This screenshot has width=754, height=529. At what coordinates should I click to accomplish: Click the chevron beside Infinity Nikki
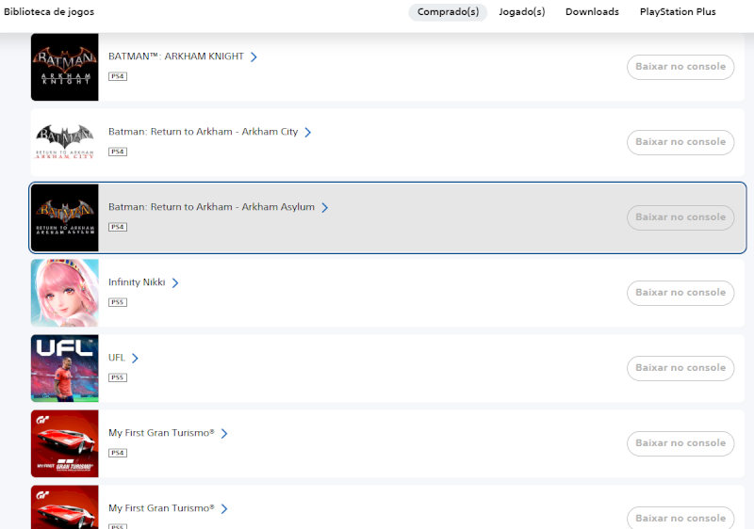tap(175, 282)
